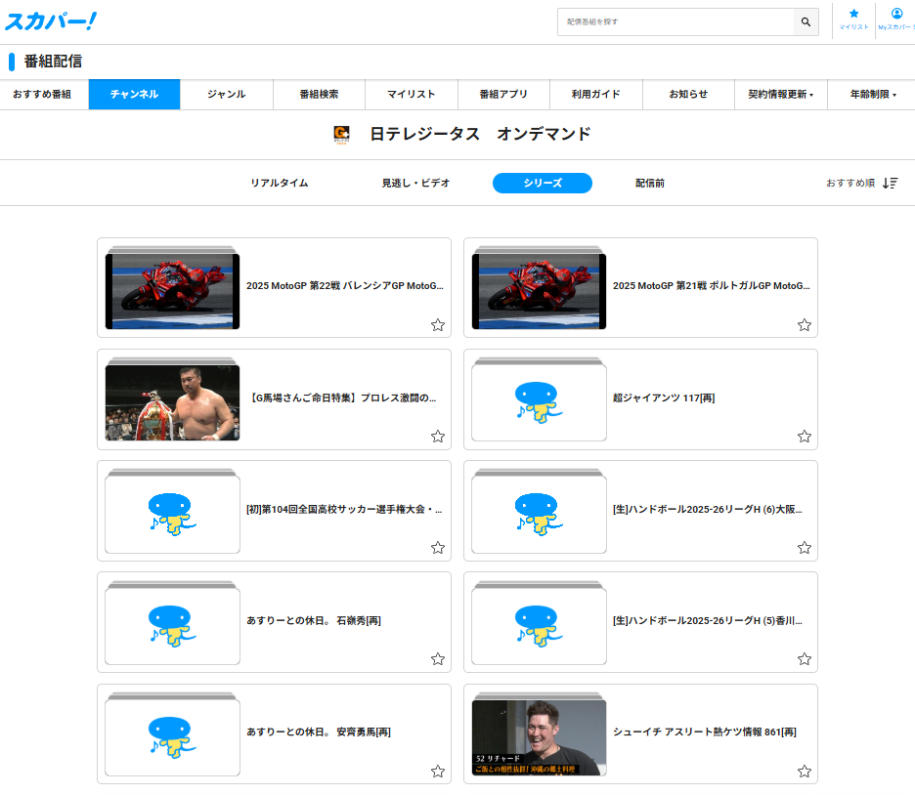The width and height of the screenshot is (915, 795).
Task: Add シューイチ アスリート熱ケツ情報 to favorites
Action: 805,772
